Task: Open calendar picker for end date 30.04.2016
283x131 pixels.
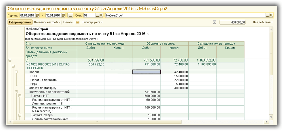Action: [x=63, y=15]
